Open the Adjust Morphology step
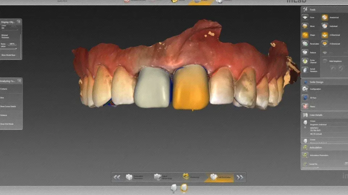 tap(164, 177)
